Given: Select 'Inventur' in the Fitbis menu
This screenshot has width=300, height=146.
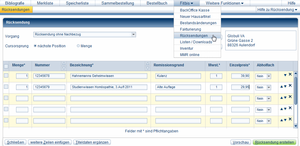Looking at the screenshot, I should click(186, 48).
